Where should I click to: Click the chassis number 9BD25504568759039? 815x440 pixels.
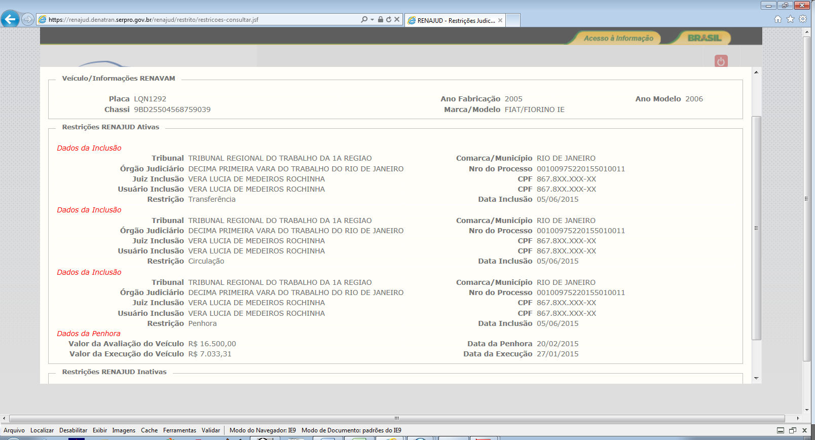pos(172,109)
